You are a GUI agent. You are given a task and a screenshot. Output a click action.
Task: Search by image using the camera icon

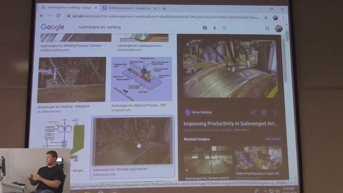pyautogui.click(x=205, y=28)
